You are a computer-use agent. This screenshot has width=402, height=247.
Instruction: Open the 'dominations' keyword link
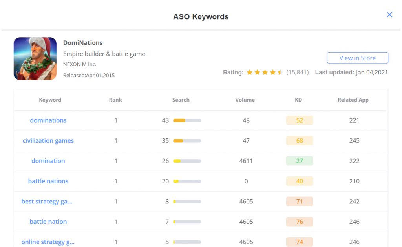(48, 120)
